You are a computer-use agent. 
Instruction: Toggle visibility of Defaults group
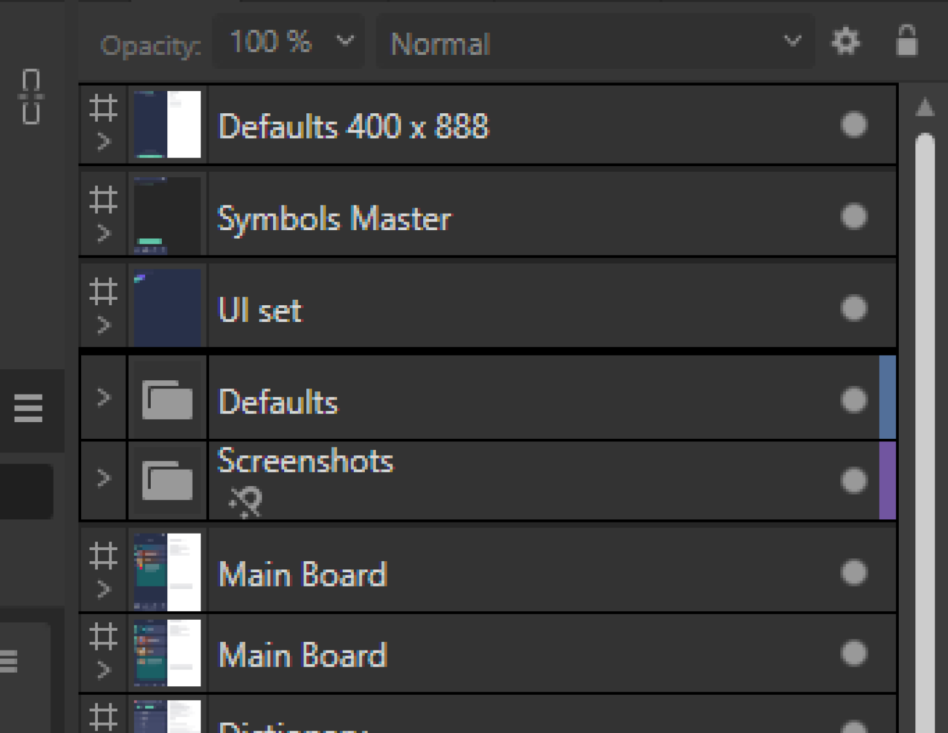tap(854, 400)
